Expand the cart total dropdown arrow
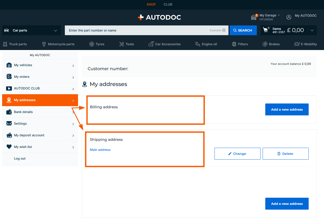Viewport: 324px width, 221px height. pyautogui.click(x=312, y=30)
